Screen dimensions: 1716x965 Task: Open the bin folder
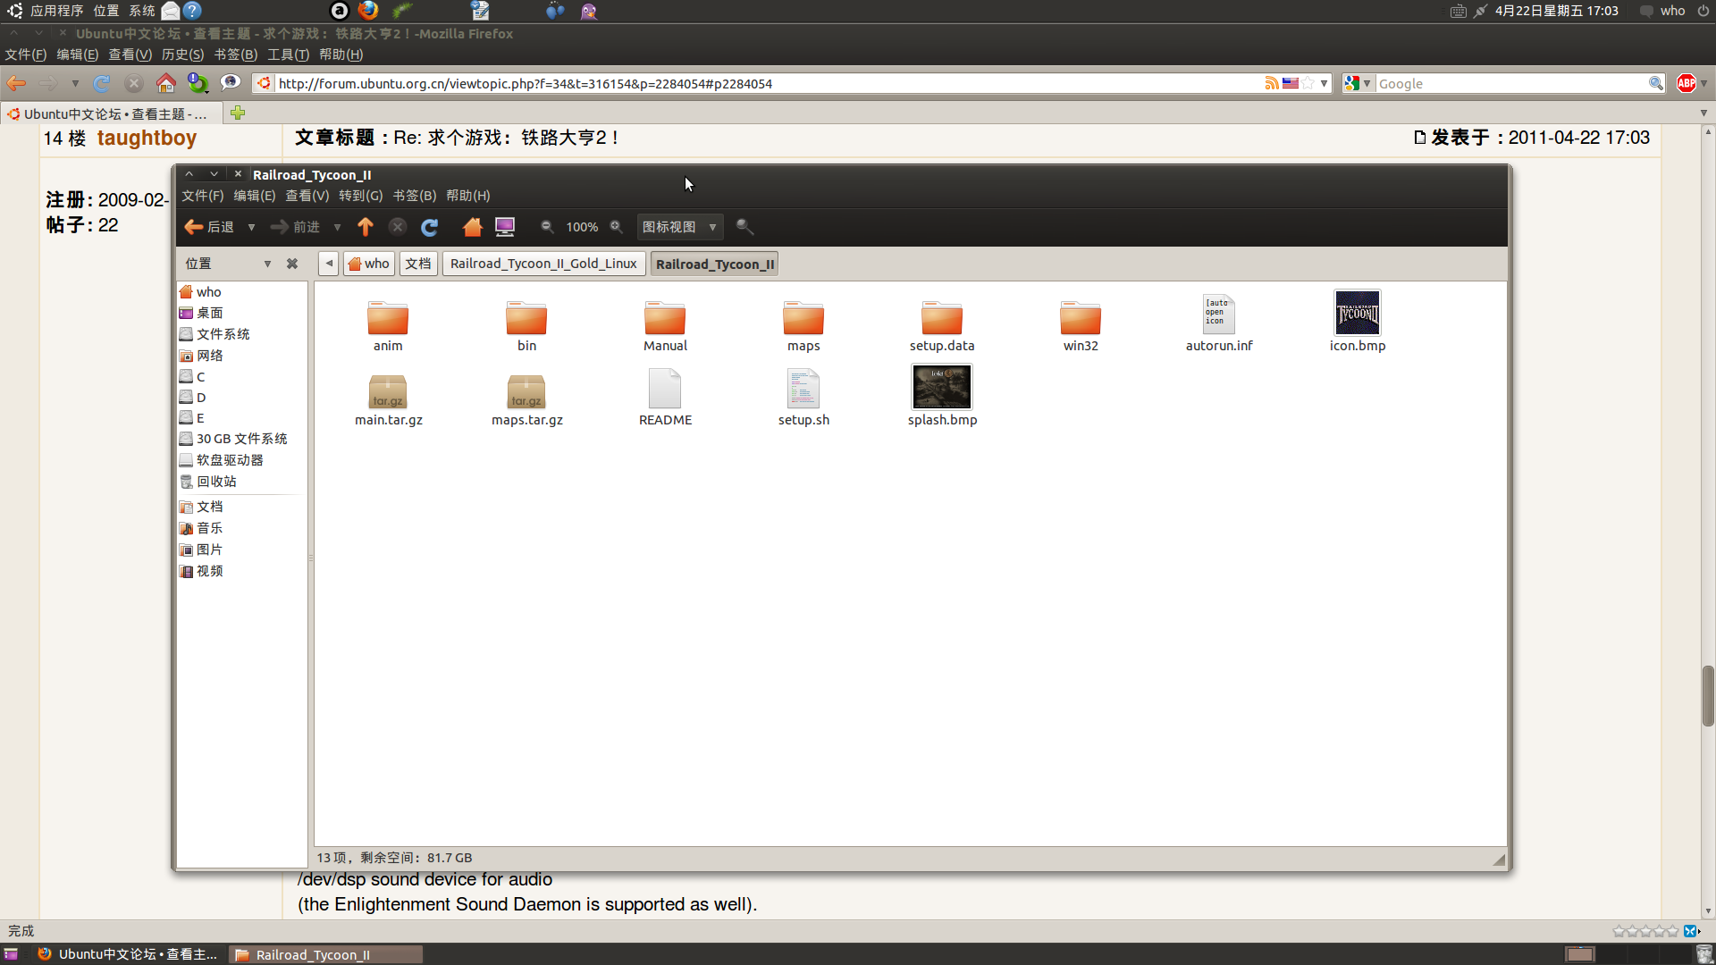(x=526, y=326)
